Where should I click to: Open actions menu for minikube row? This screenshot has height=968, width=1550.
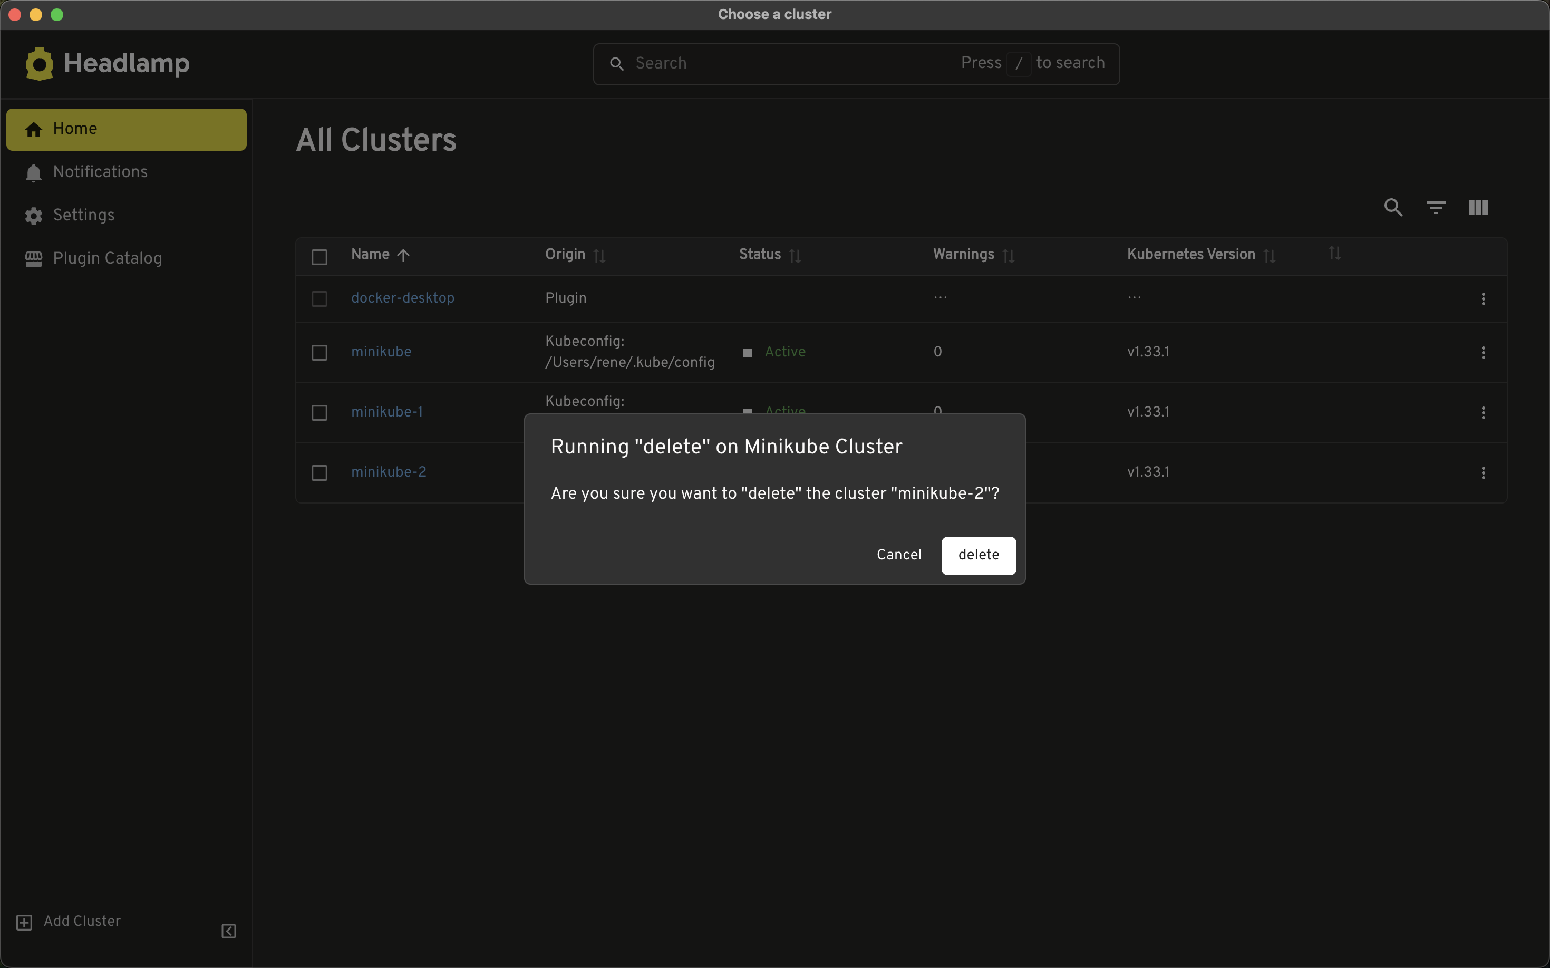tap(1483, 353)
